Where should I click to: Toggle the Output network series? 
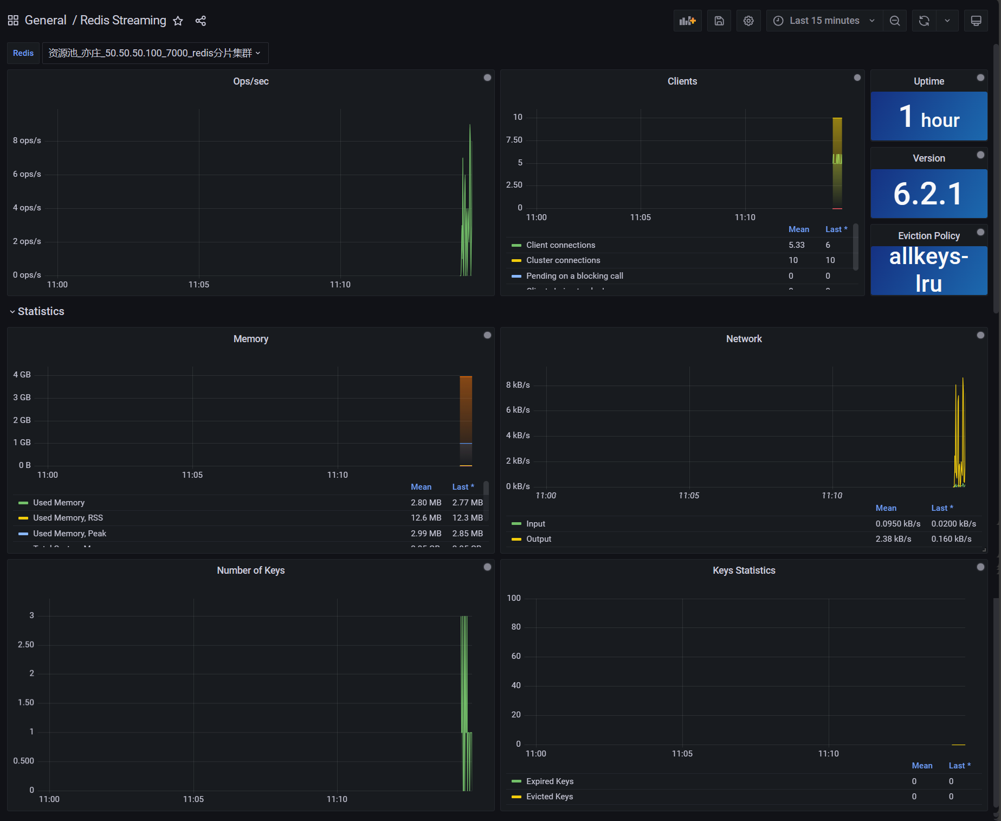539,539
